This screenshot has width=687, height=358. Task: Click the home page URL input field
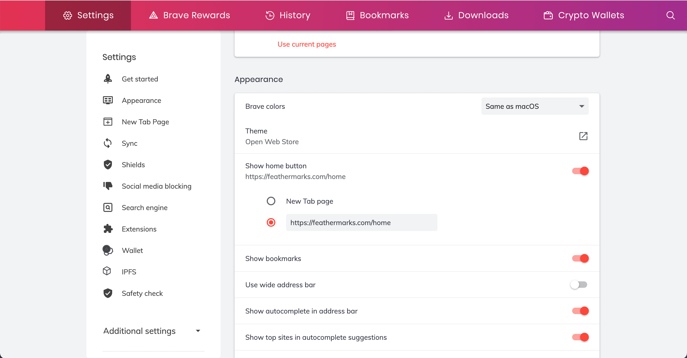pos(361,222)
